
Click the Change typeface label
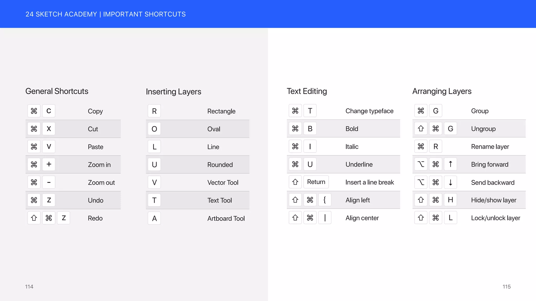tap(369, 111)
